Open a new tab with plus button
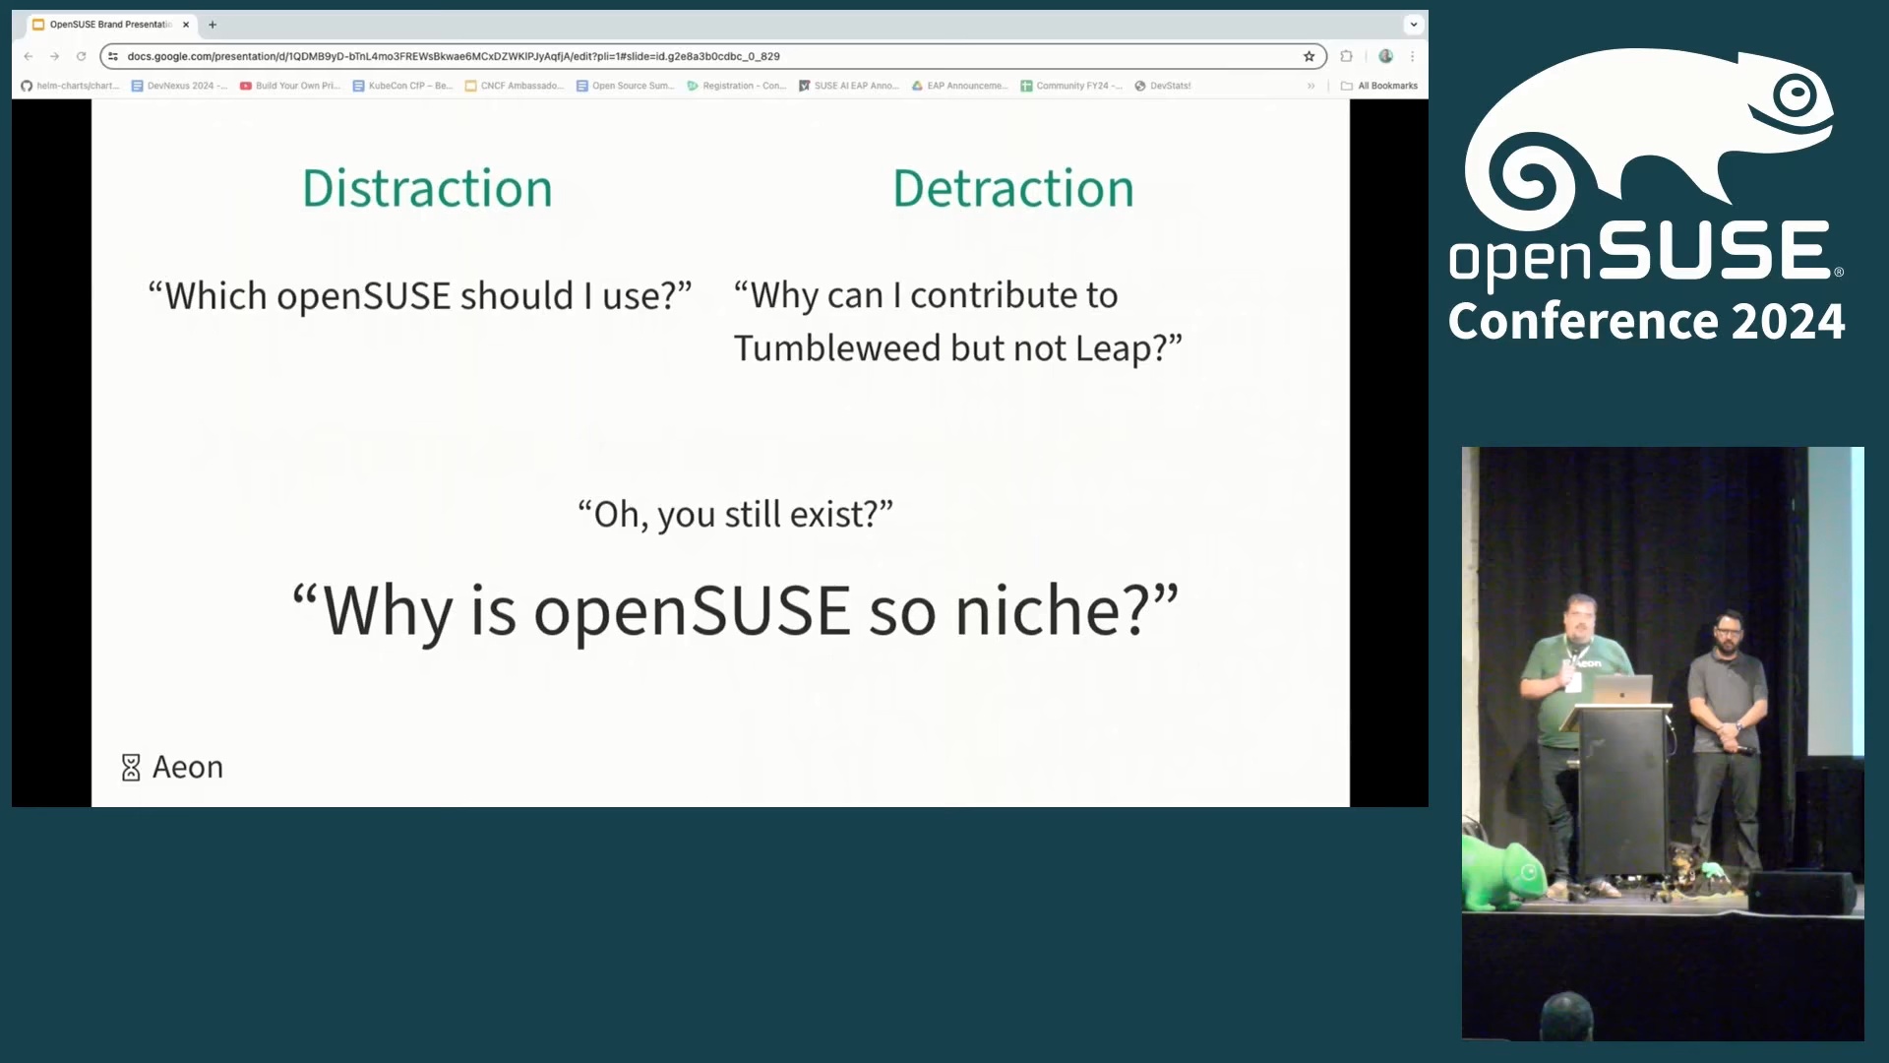Viewport: 1889px width, 1063px height. pyautogui.click(x=213, y=25)
